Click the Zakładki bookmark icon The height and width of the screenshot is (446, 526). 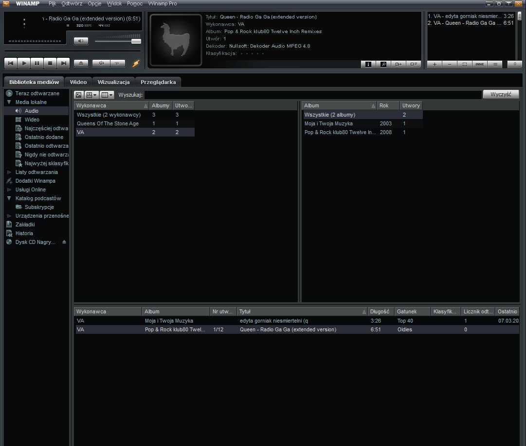9,224
